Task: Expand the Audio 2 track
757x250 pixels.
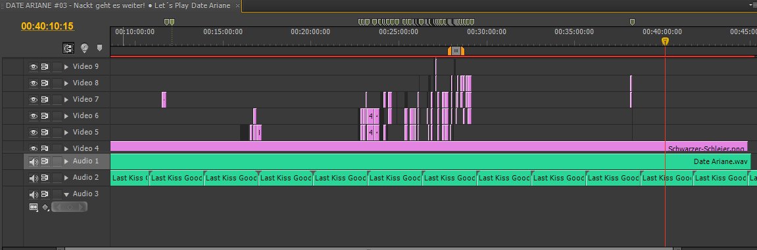Action: tap(66, 178)
